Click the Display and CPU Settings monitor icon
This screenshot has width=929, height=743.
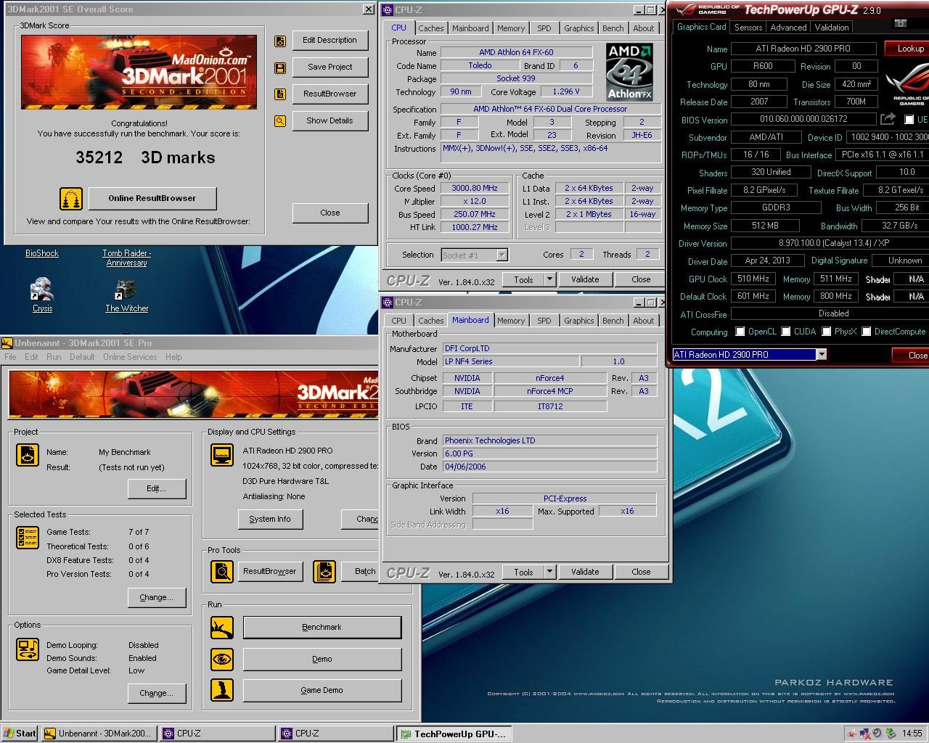click(x=222, y=455)
